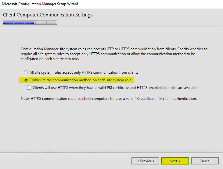Click the Client Computer Communication Settings heading
The image size is (223, 169).
pos(48,15)
